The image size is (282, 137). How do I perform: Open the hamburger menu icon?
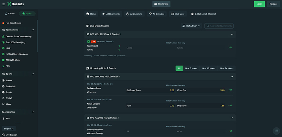point(4,4)
